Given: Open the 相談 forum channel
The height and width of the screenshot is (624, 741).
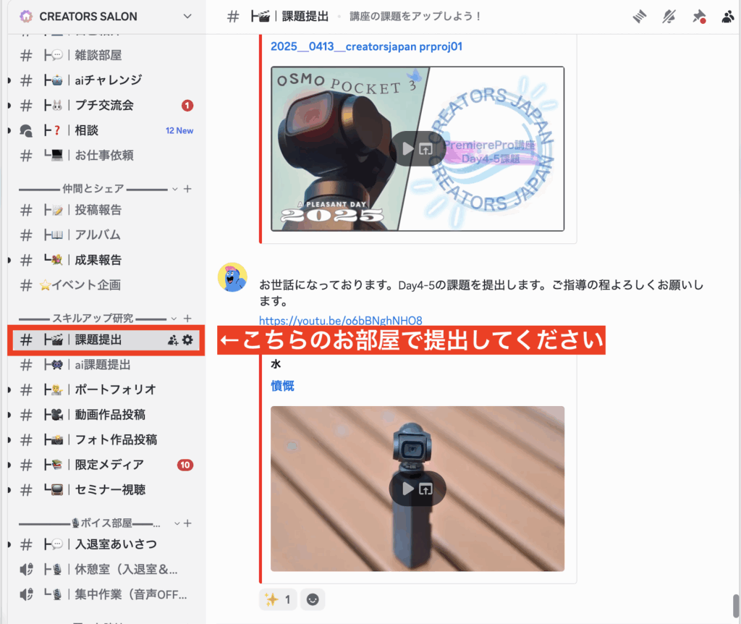Looking at the screenshot, I should (x=106, y=130).
